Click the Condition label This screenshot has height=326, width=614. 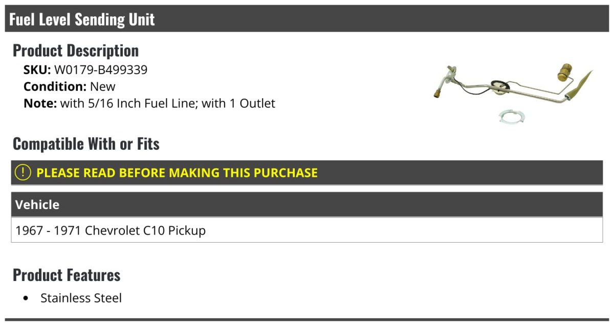point(55,86)
